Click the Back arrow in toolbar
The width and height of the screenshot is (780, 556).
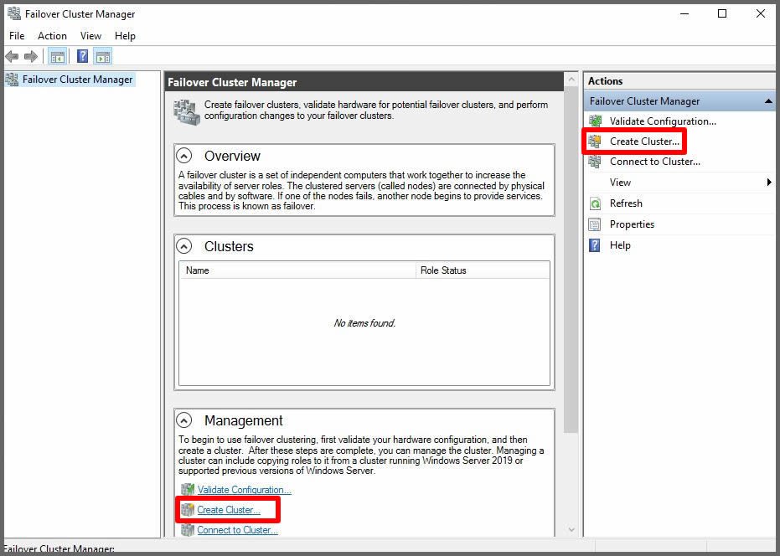(12, 57)
